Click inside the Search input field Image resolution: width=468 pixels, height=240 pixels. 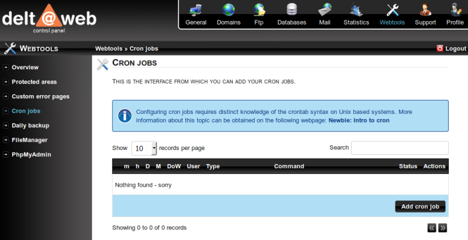click(x=400, y=148)
